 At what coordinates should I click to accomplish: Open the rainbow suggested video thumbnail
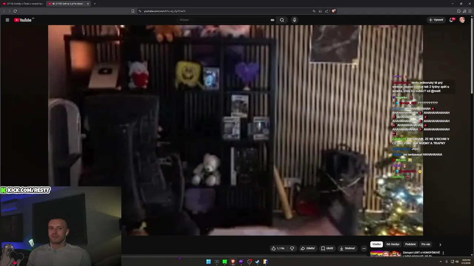[x=385, y=254]
